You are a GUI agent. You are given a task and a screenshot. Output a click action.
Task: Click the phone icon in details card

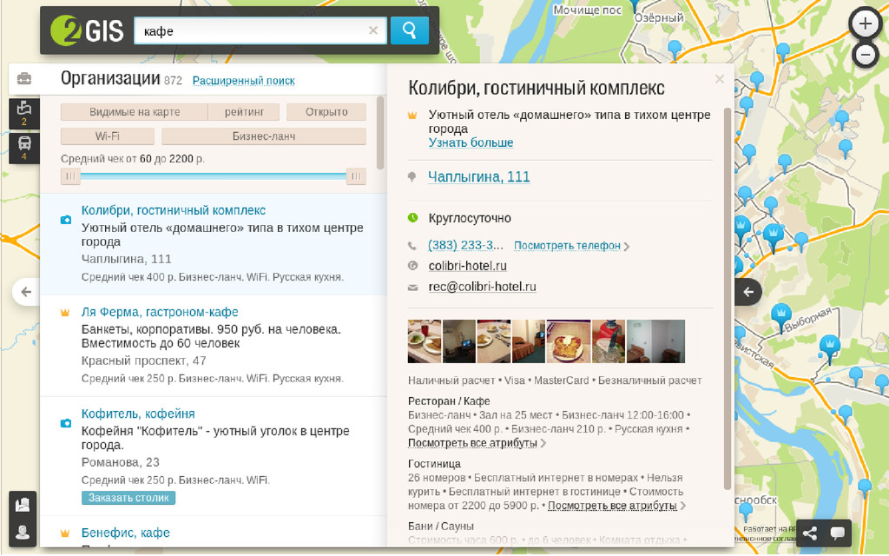pyautogui.click(x=412, y=246)
